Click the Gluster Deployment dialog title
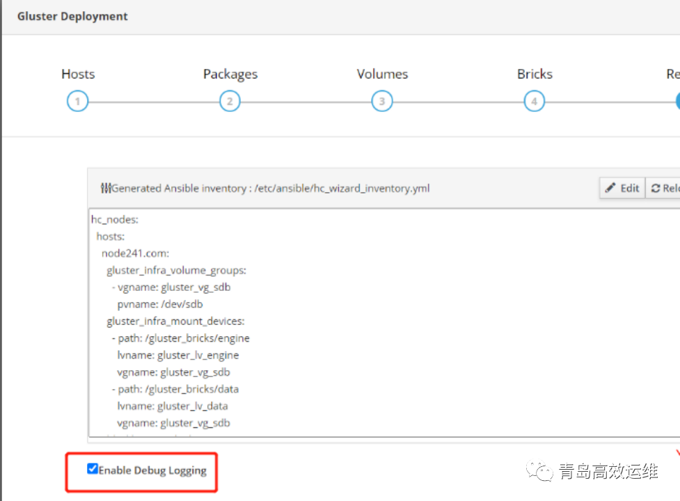The height and width of the screenshot is (501, 680). pos(72,16)
